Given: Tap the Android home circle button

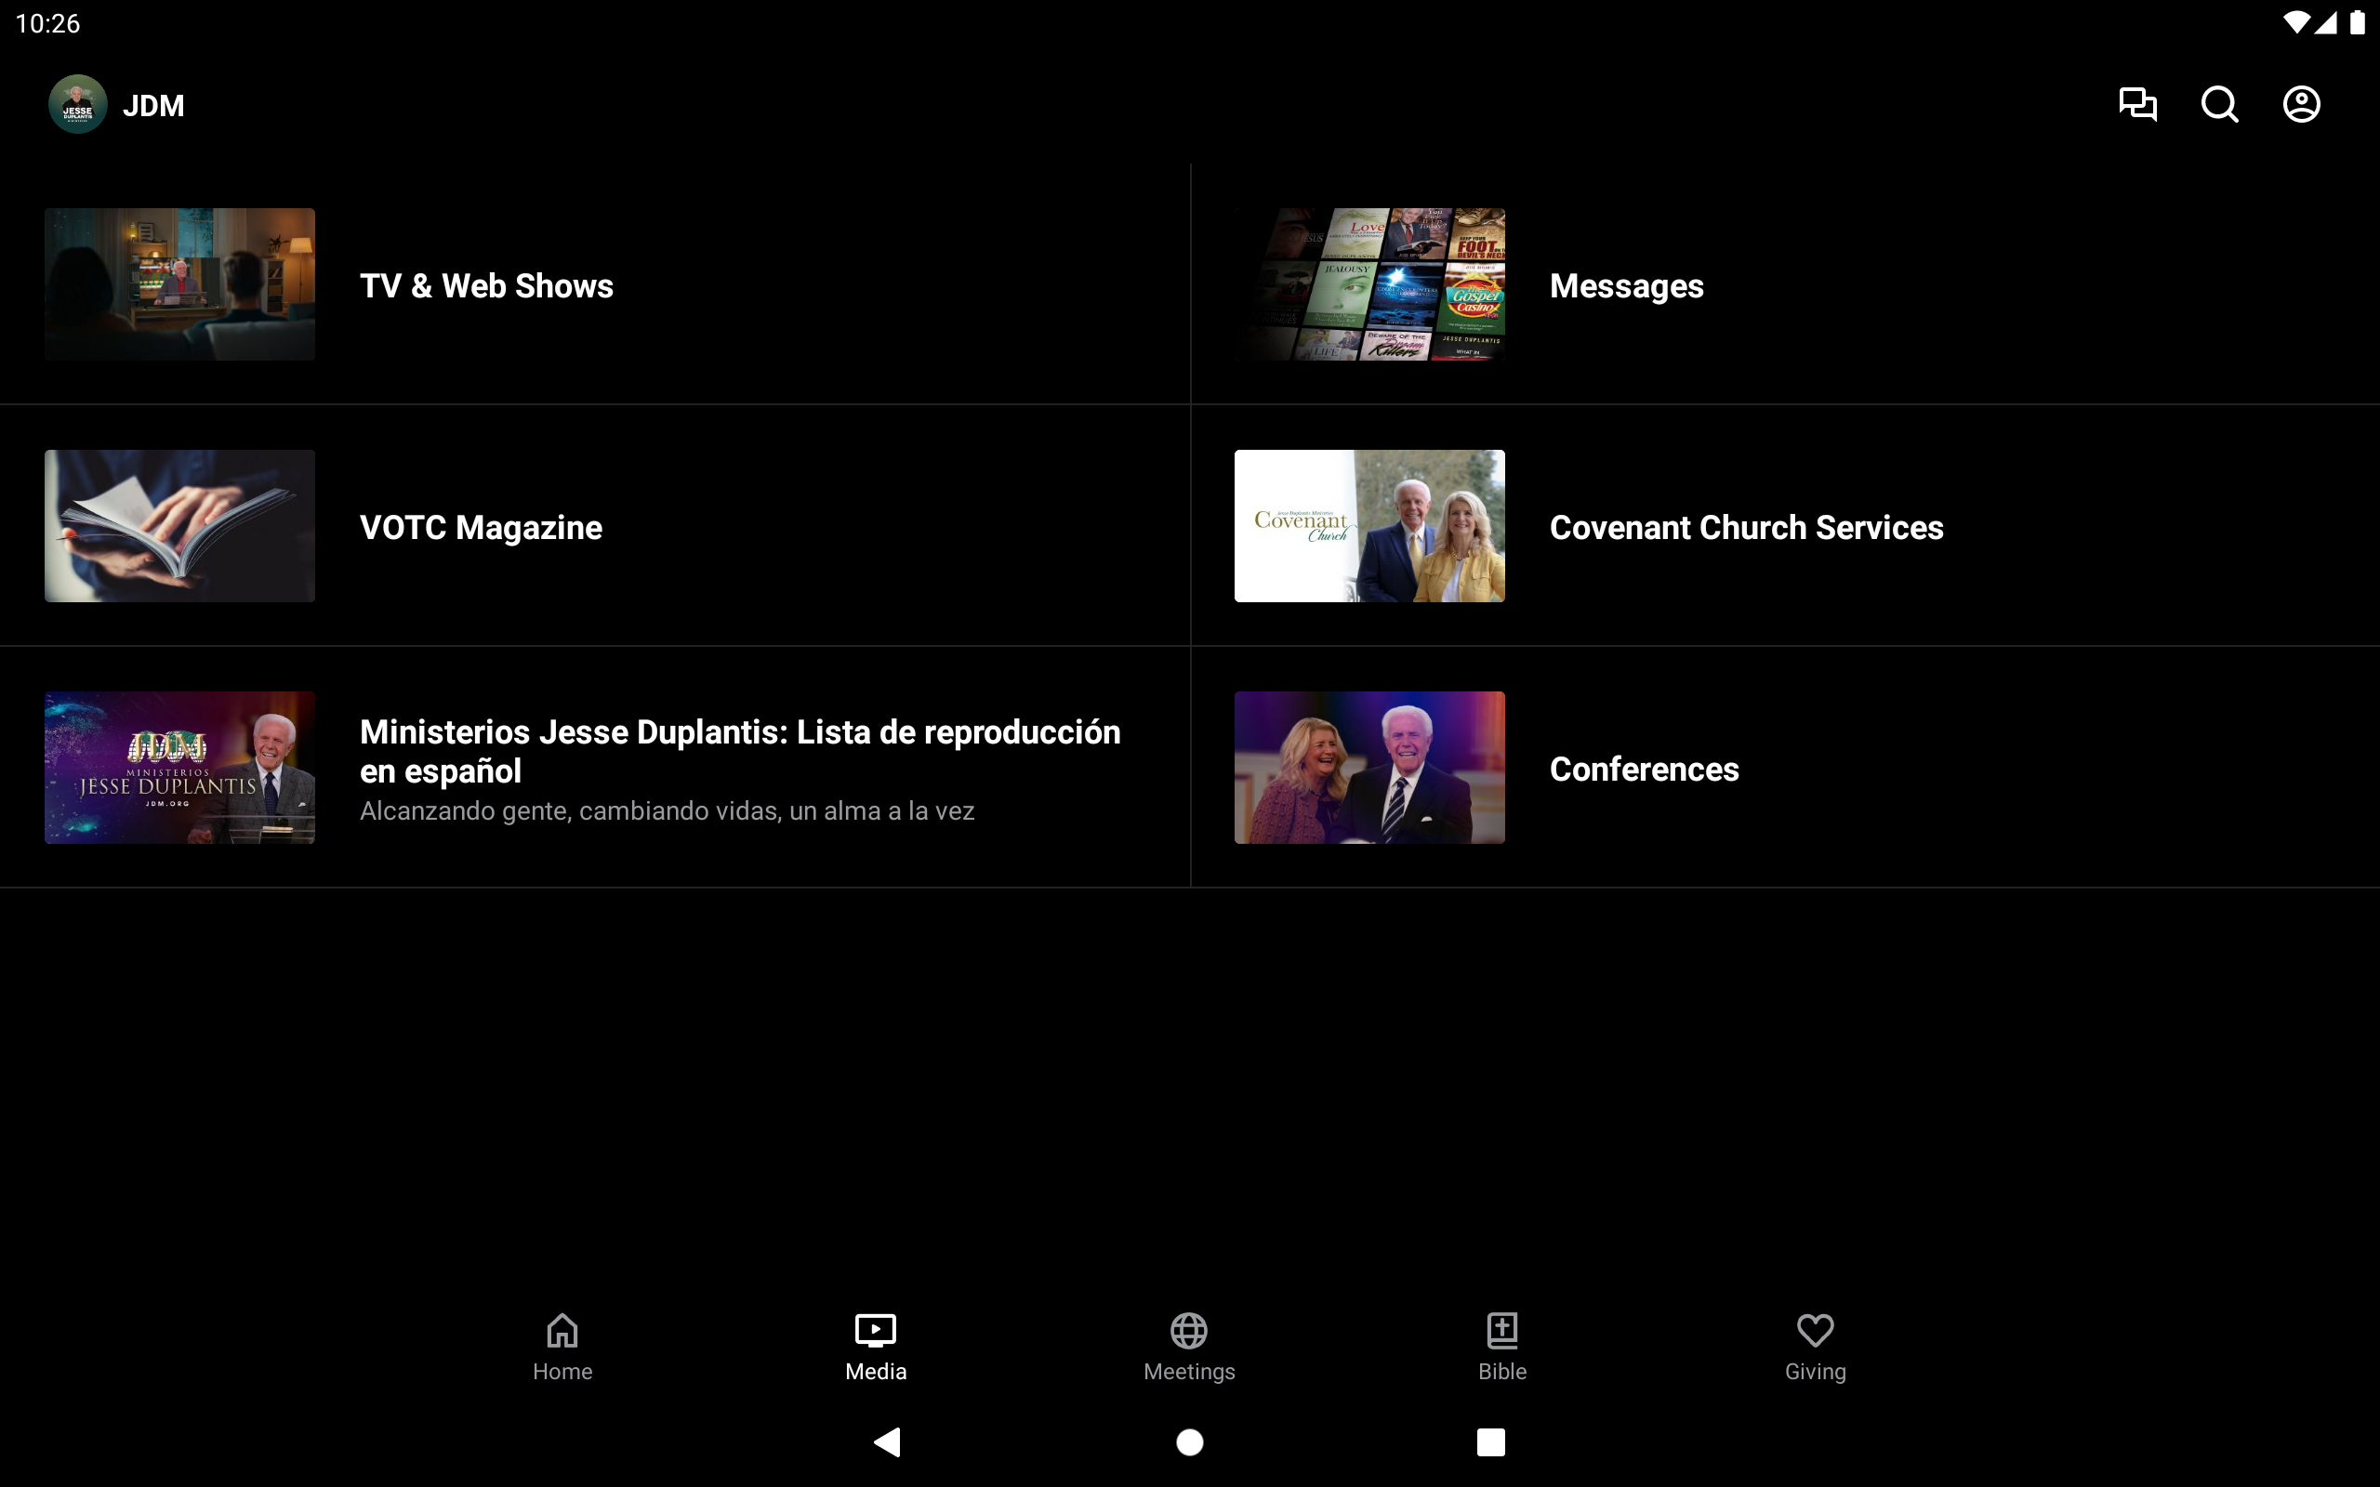Looking at the screenshot, I should (1190, 1441).
